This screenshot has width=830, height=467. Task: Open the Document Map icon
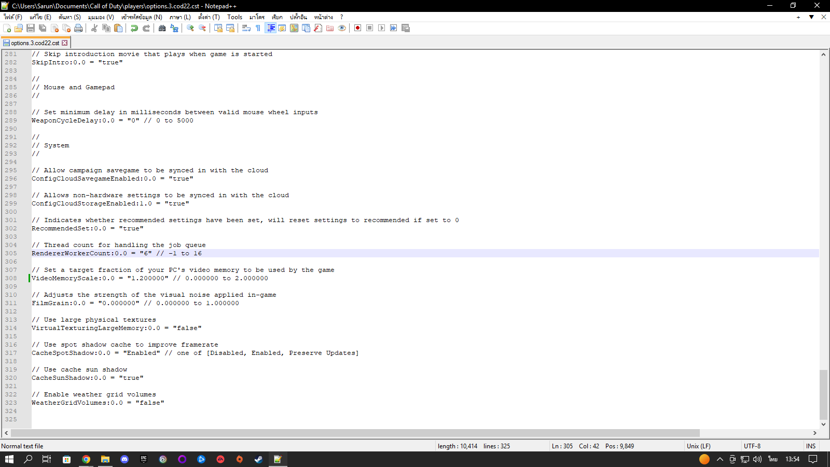click(294, 28)
